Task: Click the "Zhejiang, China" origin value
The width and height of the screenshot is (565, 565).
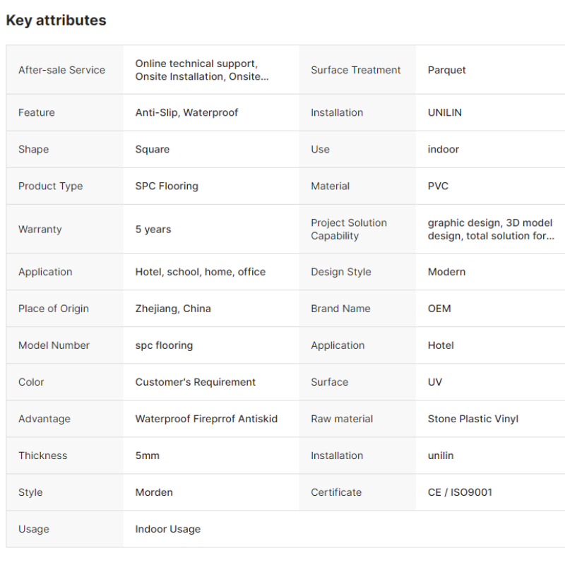Action: 173,309
